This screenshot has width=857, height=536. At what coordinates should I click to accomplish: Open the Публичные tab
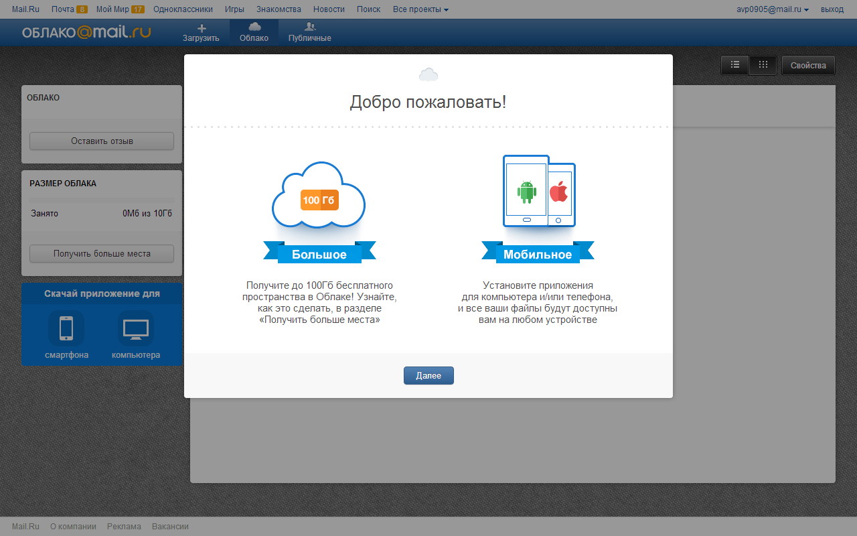pyautogui.click(x=309, y=32)
